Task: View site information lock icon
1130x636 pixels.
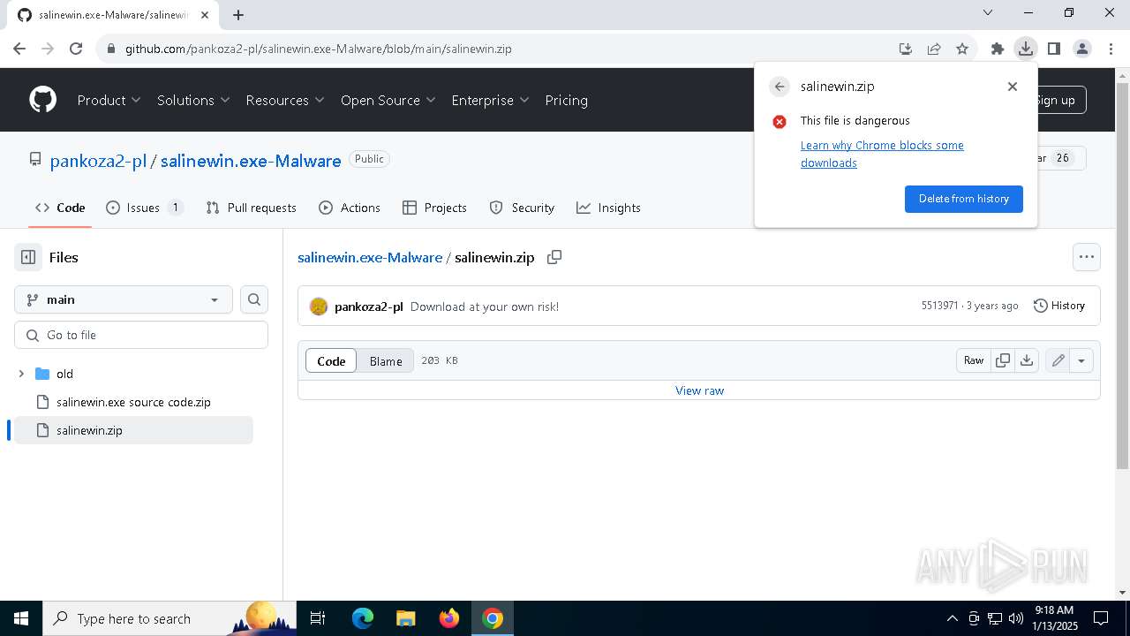Action: [110, 49]
